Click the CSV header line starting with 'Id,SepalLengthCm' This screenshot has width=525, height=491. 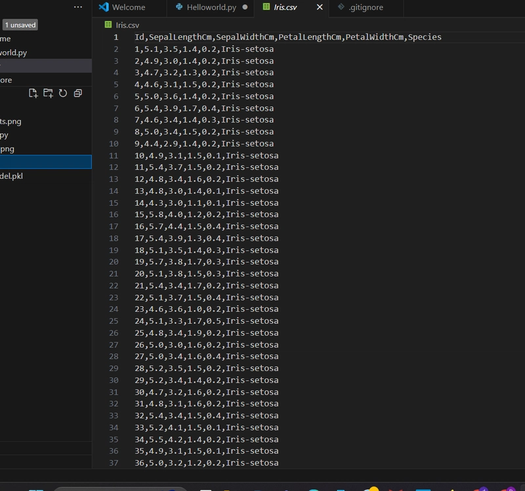coord(288,37)
